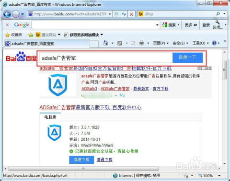This screenshot has width=230, height=181.
Task: Click the Bing search magnifier icon
Action: (218, 14)
